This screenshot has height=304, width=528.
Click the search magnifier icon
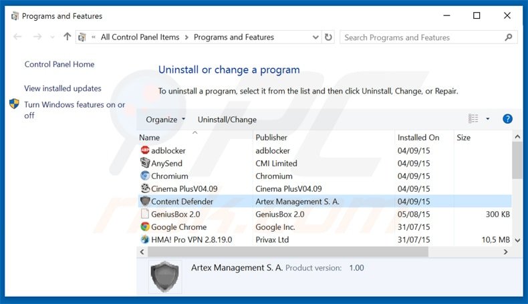[508, 37]
